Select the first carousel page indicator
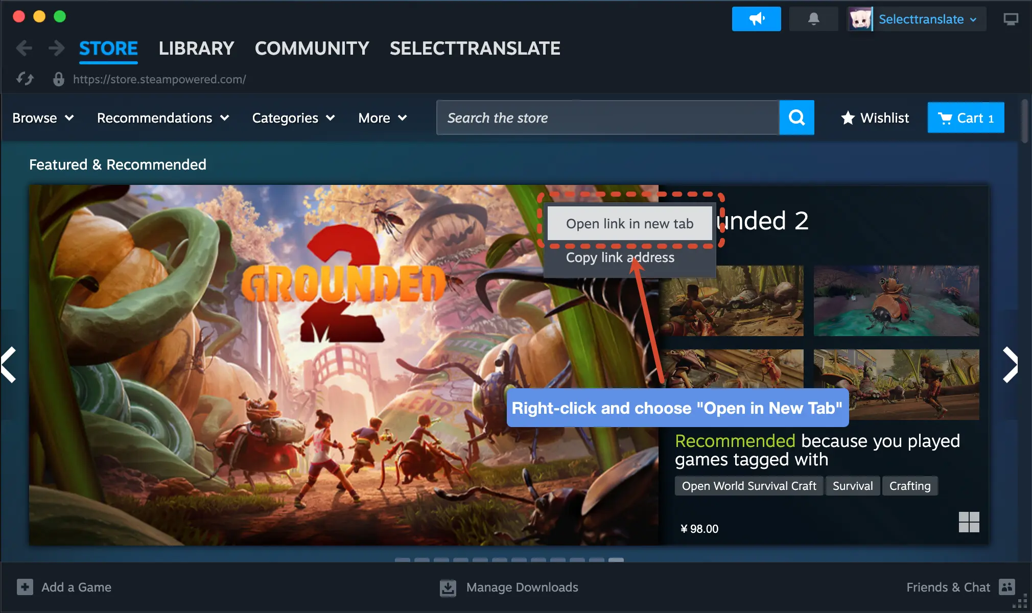The image size is (1032, 613). click(403, 560)
